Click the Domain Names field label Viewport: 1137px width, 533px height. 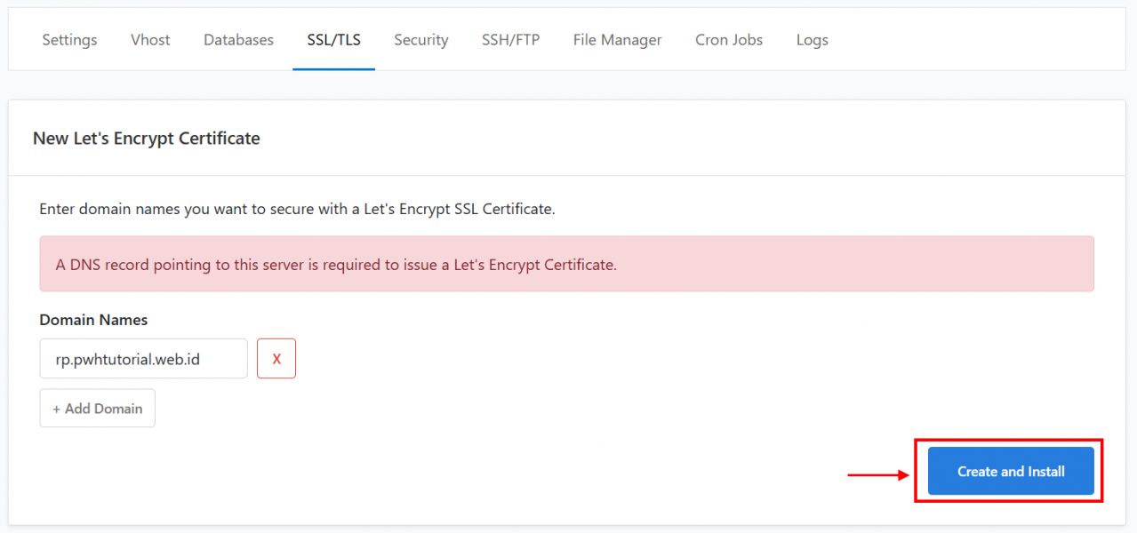(x=93, y=320)
